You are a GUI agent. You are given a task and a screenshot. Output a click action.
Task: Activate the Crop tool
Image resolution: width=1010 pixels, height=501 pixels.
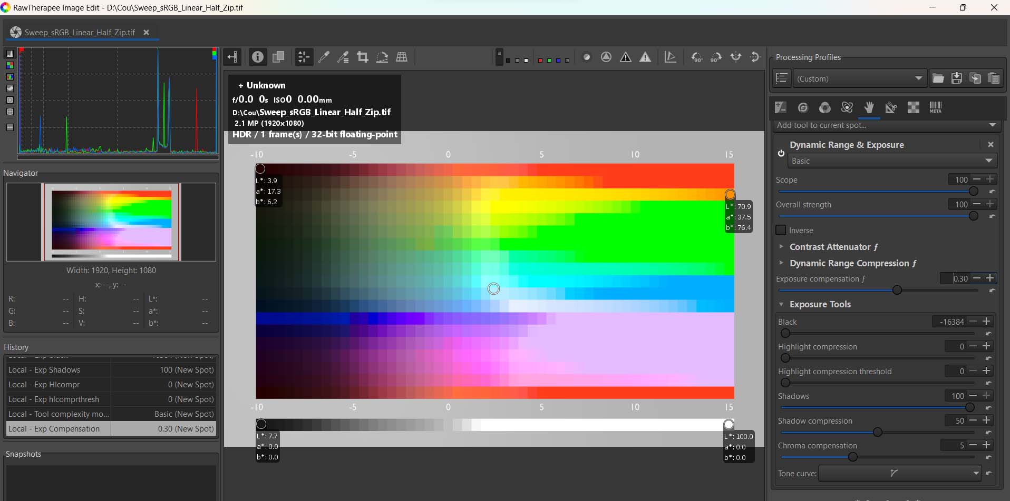[x=363, y=57]
